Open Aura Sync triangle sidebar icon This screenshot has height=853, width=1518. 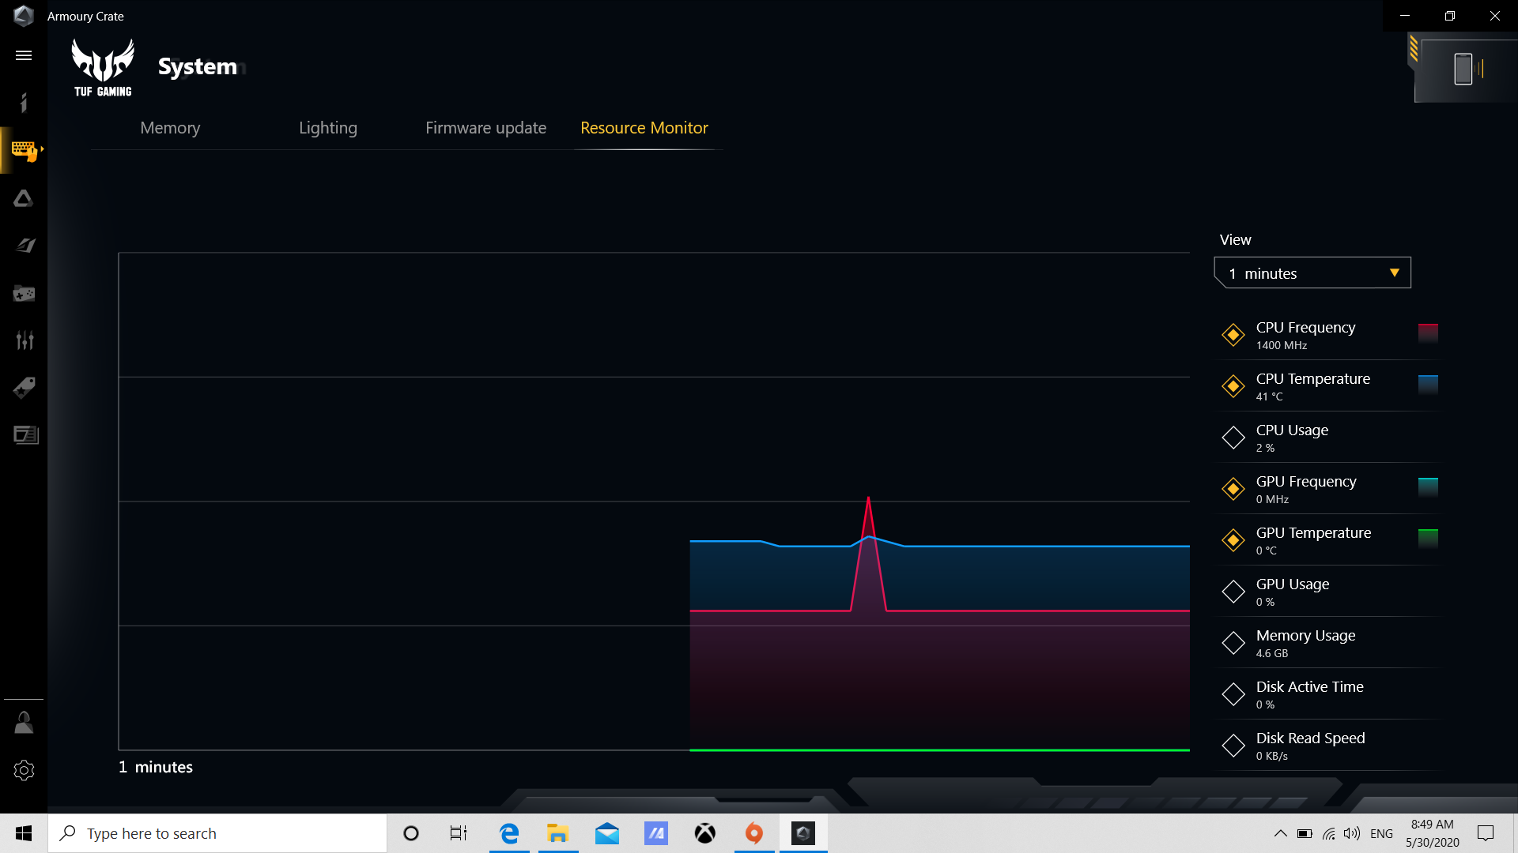click(24, 198)
